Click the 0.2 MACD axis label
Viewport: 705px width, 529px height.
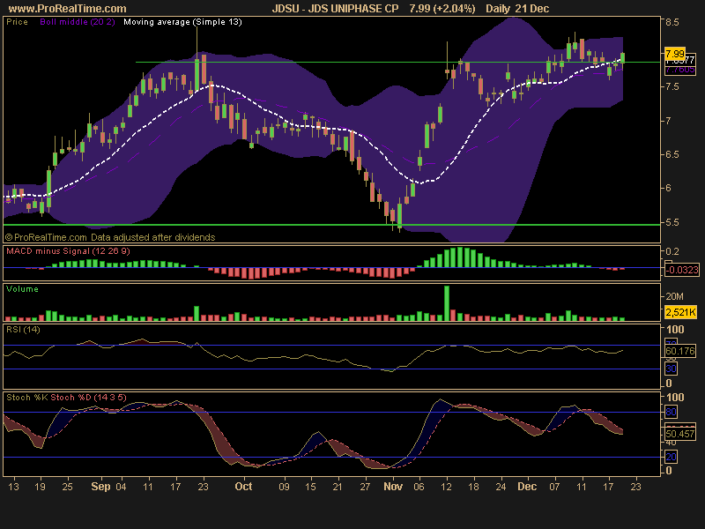672,251
